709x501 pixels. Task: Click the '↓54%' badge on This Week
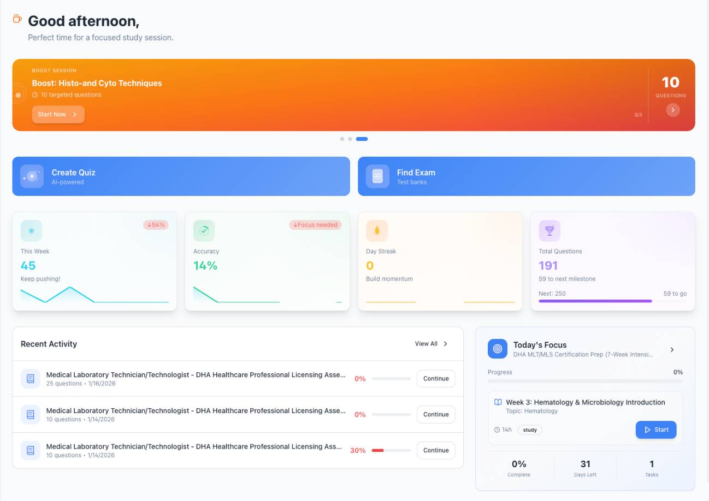point(156,225)
